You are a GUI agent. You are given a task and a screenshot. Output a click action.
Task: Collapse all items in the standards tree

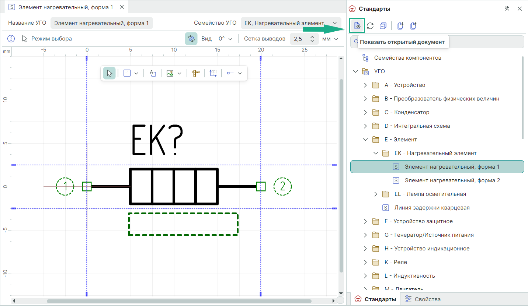coord(383,26)
